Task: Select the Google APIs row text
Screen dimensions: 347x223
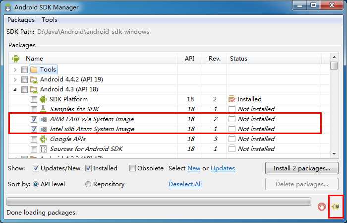Action: [68, 139]
